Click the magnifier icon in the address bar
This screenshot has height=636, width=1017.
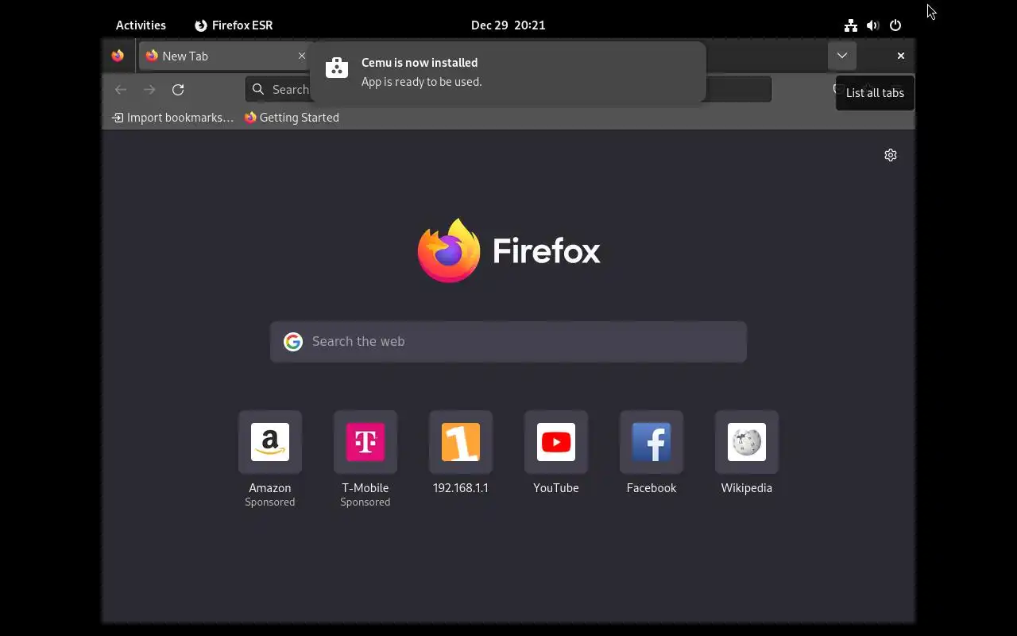pos(258,90)
